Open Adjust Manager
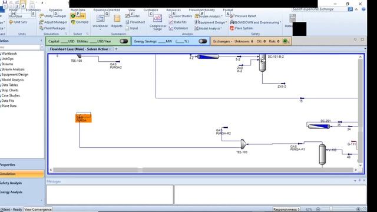 53,22
